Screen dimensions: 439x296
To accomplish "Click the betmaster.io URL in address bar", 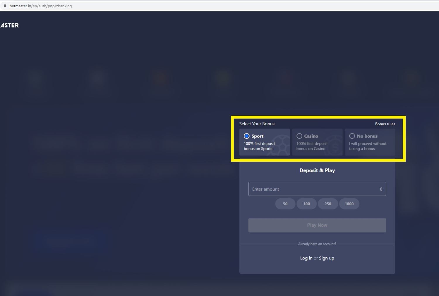I will tap(40, 6).
